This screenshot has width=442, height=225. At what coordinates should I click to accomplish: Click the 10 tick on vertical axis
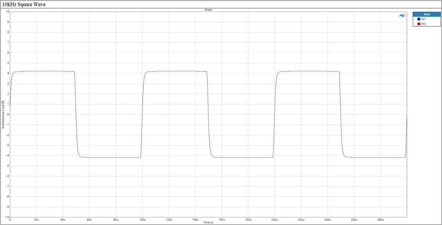7,11
